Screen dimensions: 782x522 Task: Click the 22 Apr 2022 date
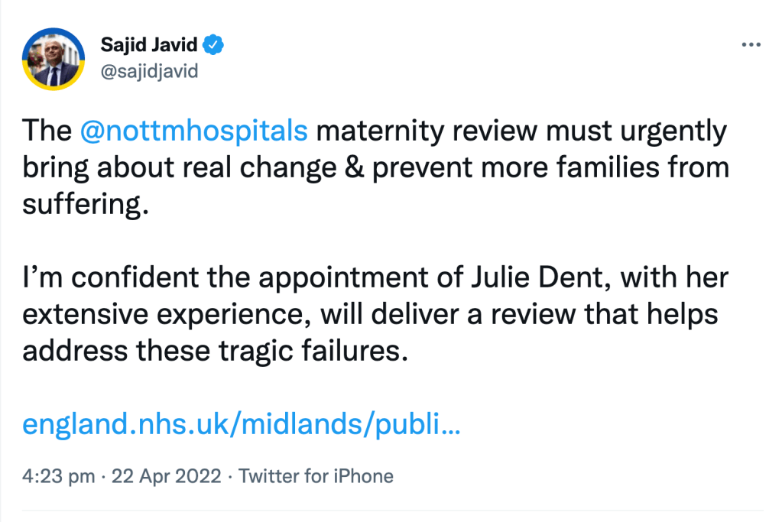click(167, 477)
